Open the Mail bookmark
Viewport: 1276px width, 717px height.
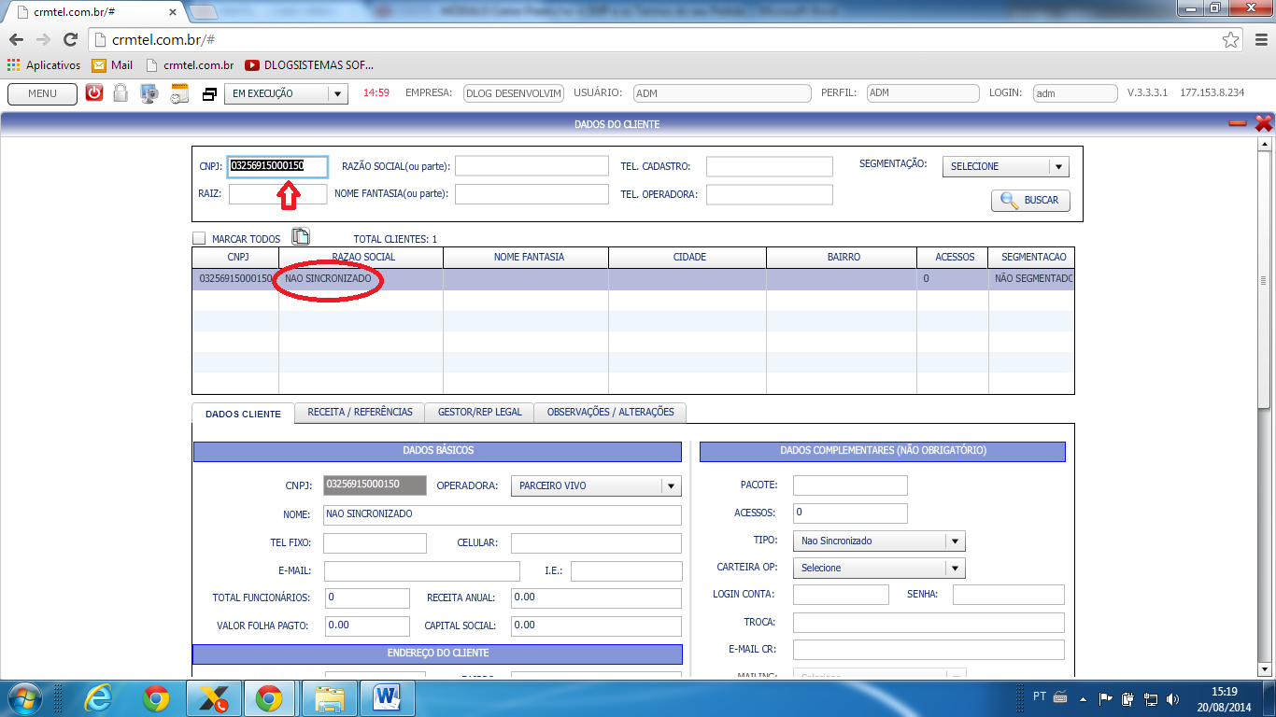[112, 65]
